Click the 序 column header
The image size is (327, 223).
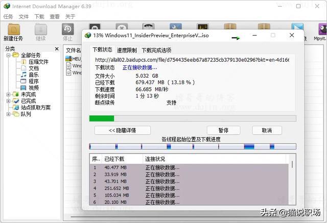[x=96, y=159]
